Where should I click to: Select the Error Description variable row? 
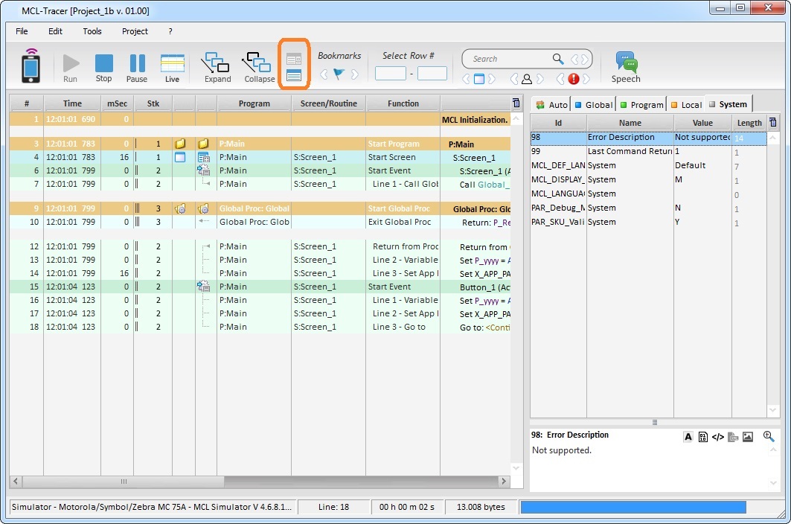click(648, 137)
